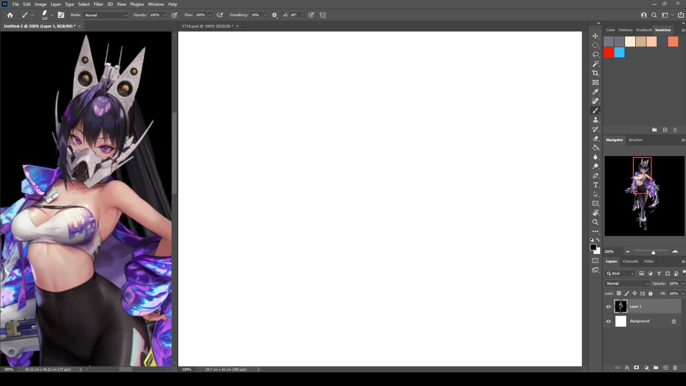Select the Healing Brush tool

click(x=595, y=101)
